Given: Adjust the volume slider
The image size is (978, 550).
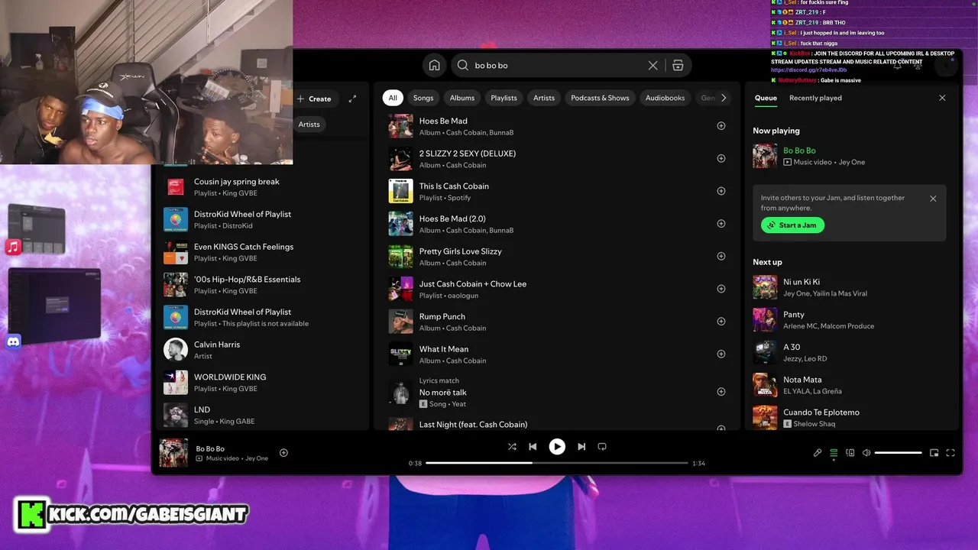Looking at the screenshot, I should coord(898,453).
